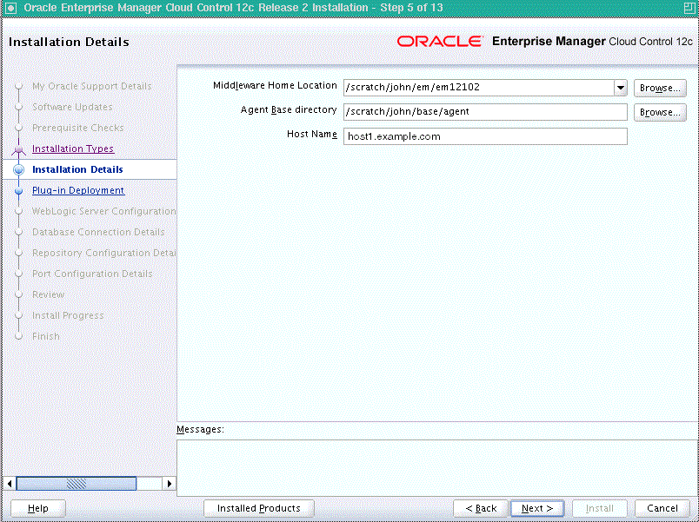699x522 pixels.
Task: Click the Port Configuration Details step
Action: tap(92, 274)
